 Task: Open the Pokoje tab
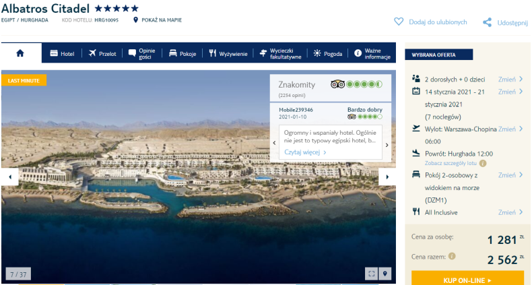pyautogui.click(x=182, y=53)
